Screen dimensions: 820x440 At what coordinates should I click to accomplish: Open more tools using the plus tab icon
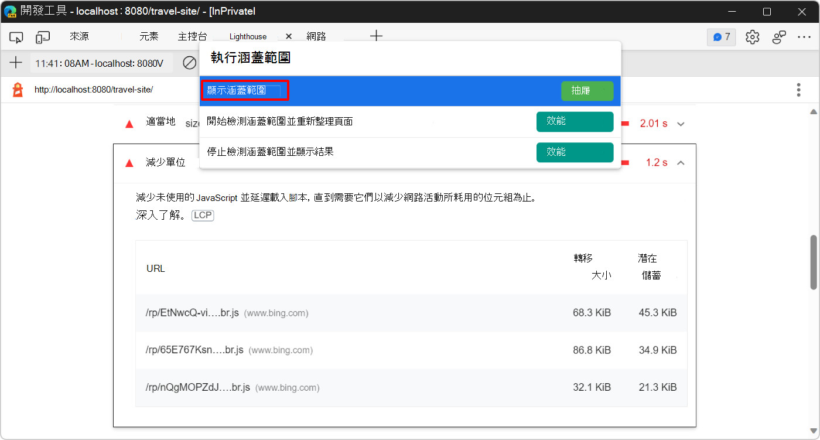pyautogui.click(x=376, y=36)
